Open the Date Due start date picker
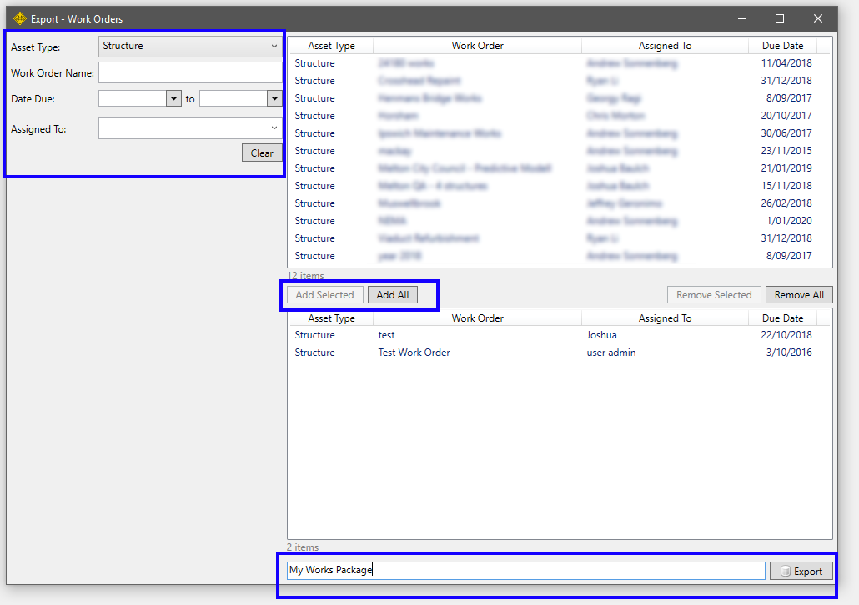The image size is (859, 605). (173, 98)
